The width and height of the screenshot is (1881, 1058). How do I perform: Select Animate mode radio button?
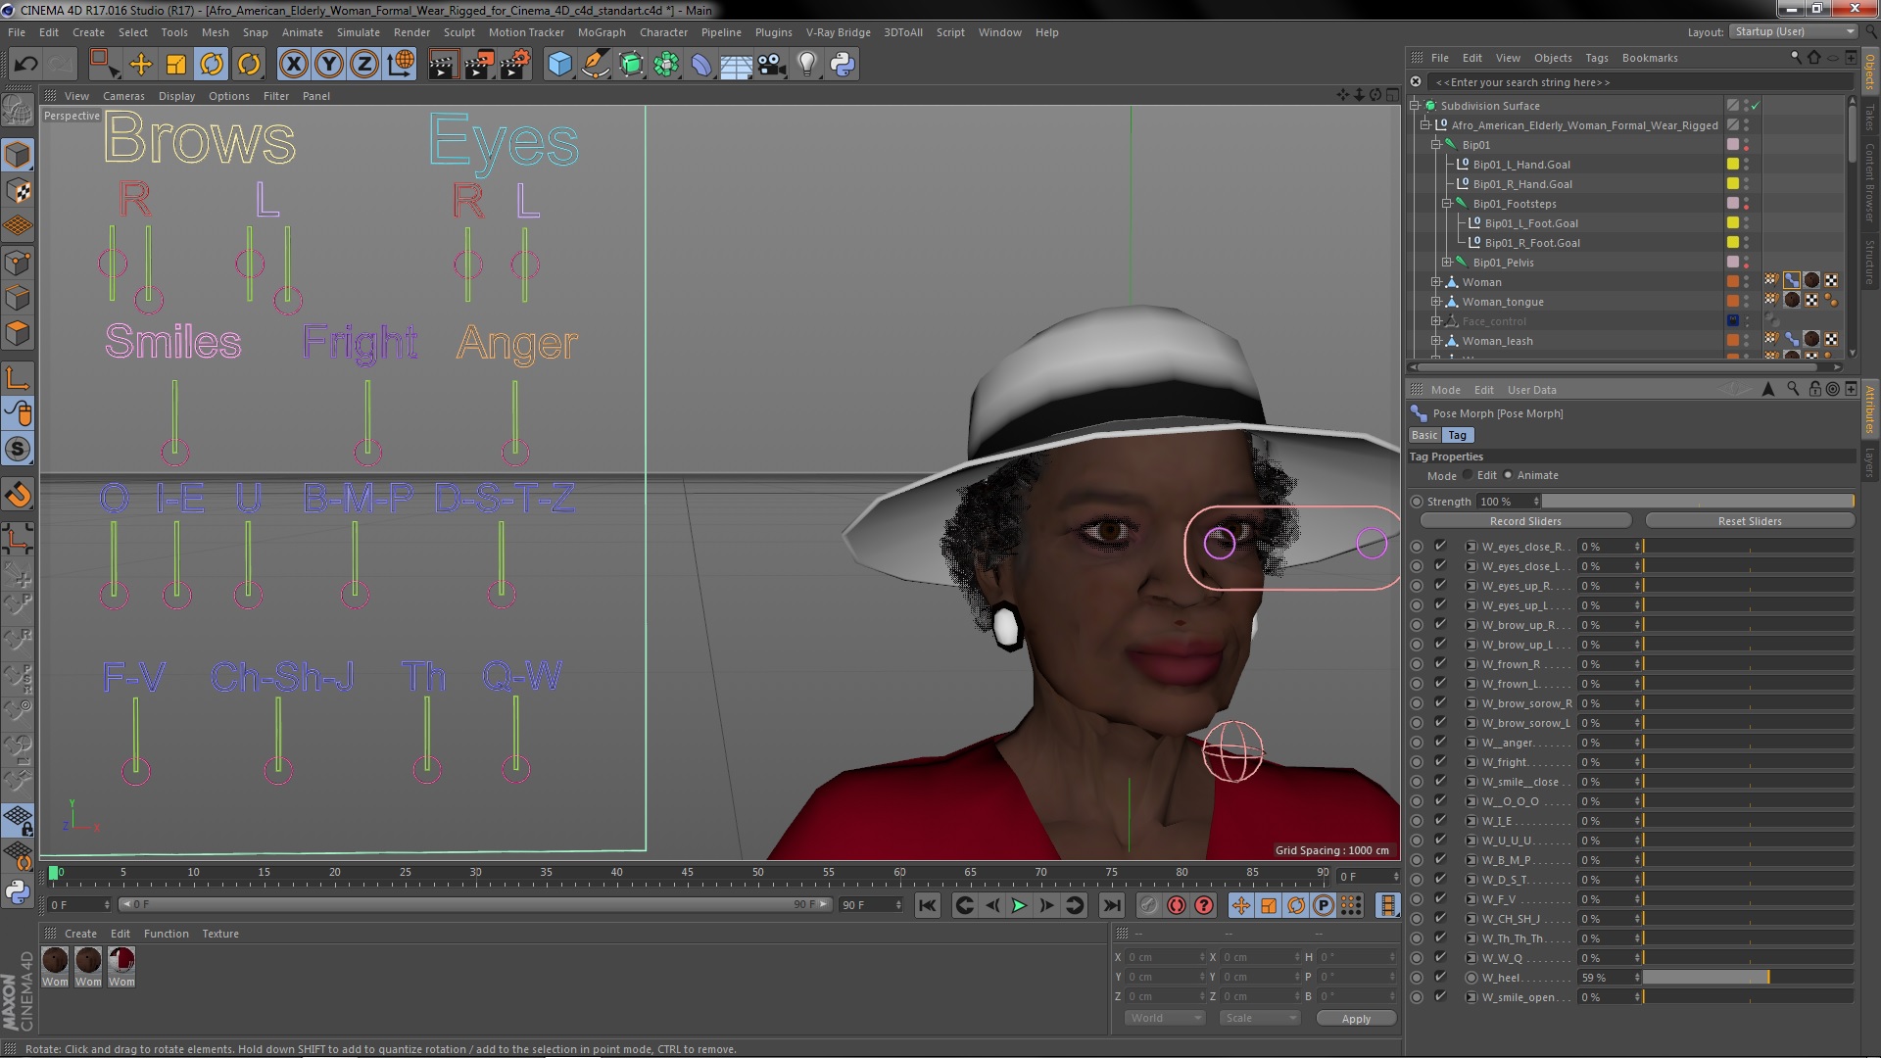coord(1508,475)
